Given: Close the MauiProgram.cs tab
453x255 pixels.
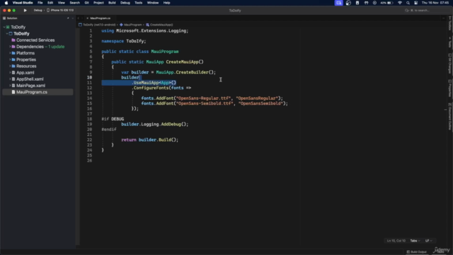Looking at the screenshot, I should 87,18.
